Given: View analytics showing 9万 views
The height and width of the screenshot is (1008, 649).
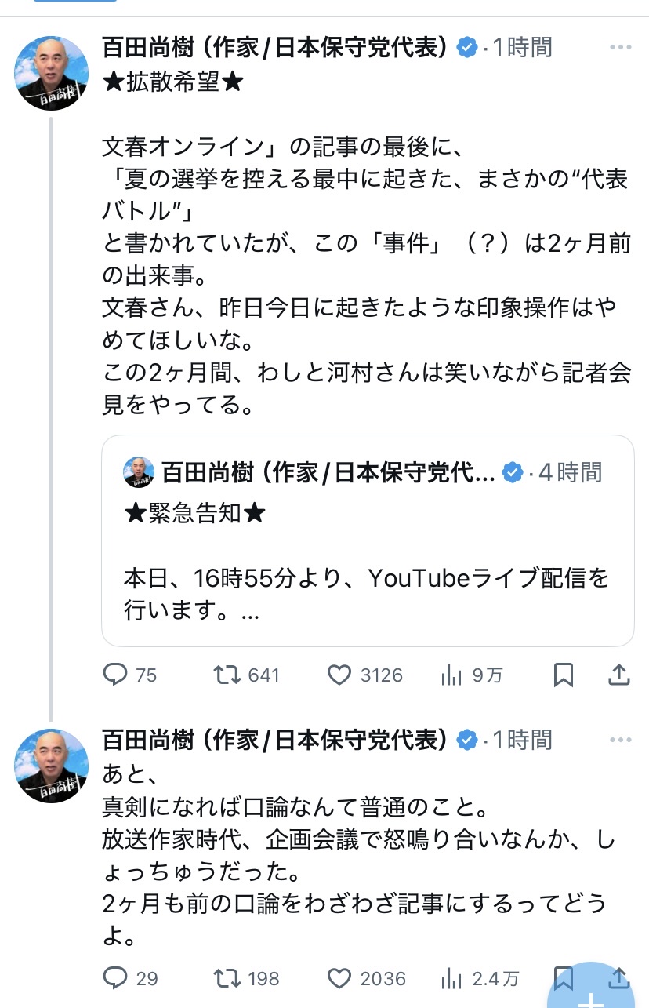Looking at the screenshot, I should tap(452, 675).
